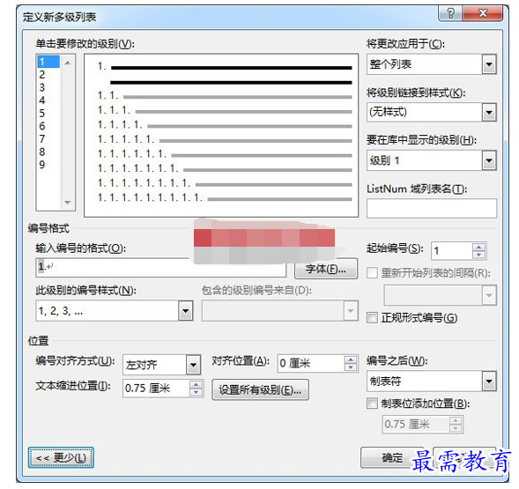Image resolution: width=519 pixels, height=489 pixels.
Task: Select level 2 in the level list
Action: tap(48, 75)
